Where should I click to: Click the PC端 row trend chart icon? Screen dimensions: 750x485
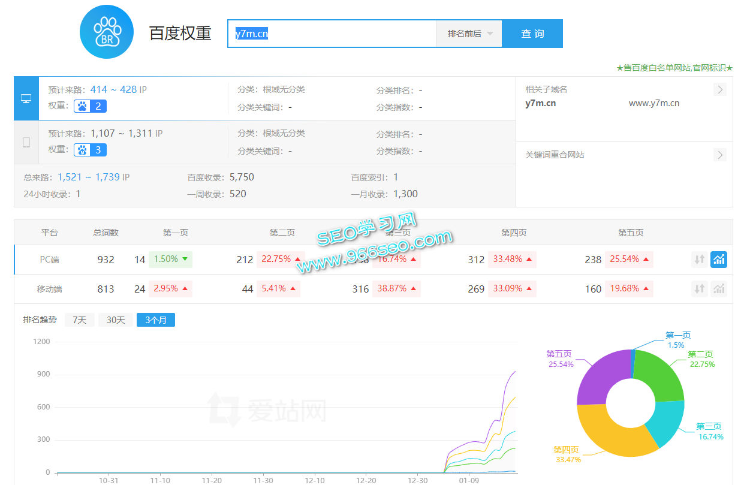click(x=719, y=260)
